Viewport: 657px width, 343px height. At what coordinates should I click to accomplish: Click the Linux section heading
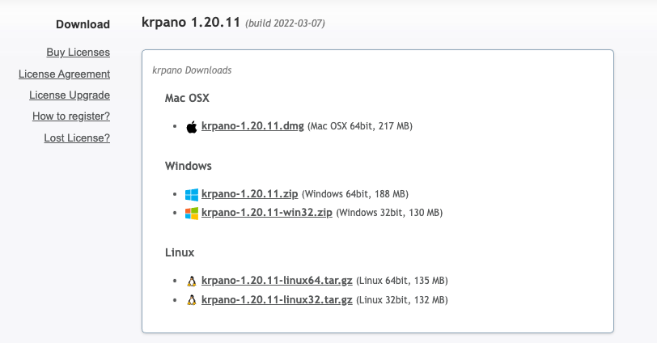pos(180,252)
